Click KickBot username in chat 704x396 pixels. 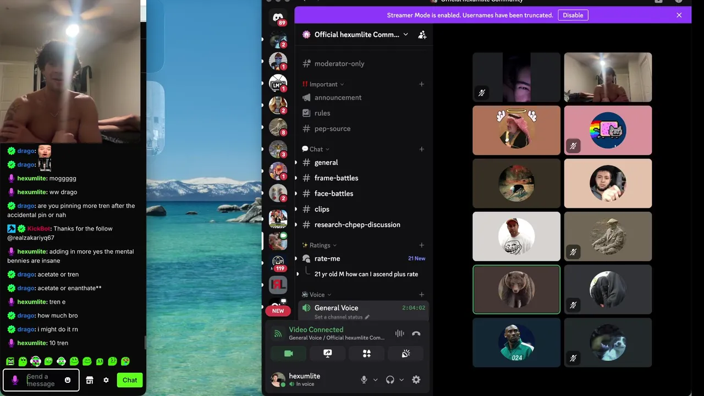(x=38, y=229)
